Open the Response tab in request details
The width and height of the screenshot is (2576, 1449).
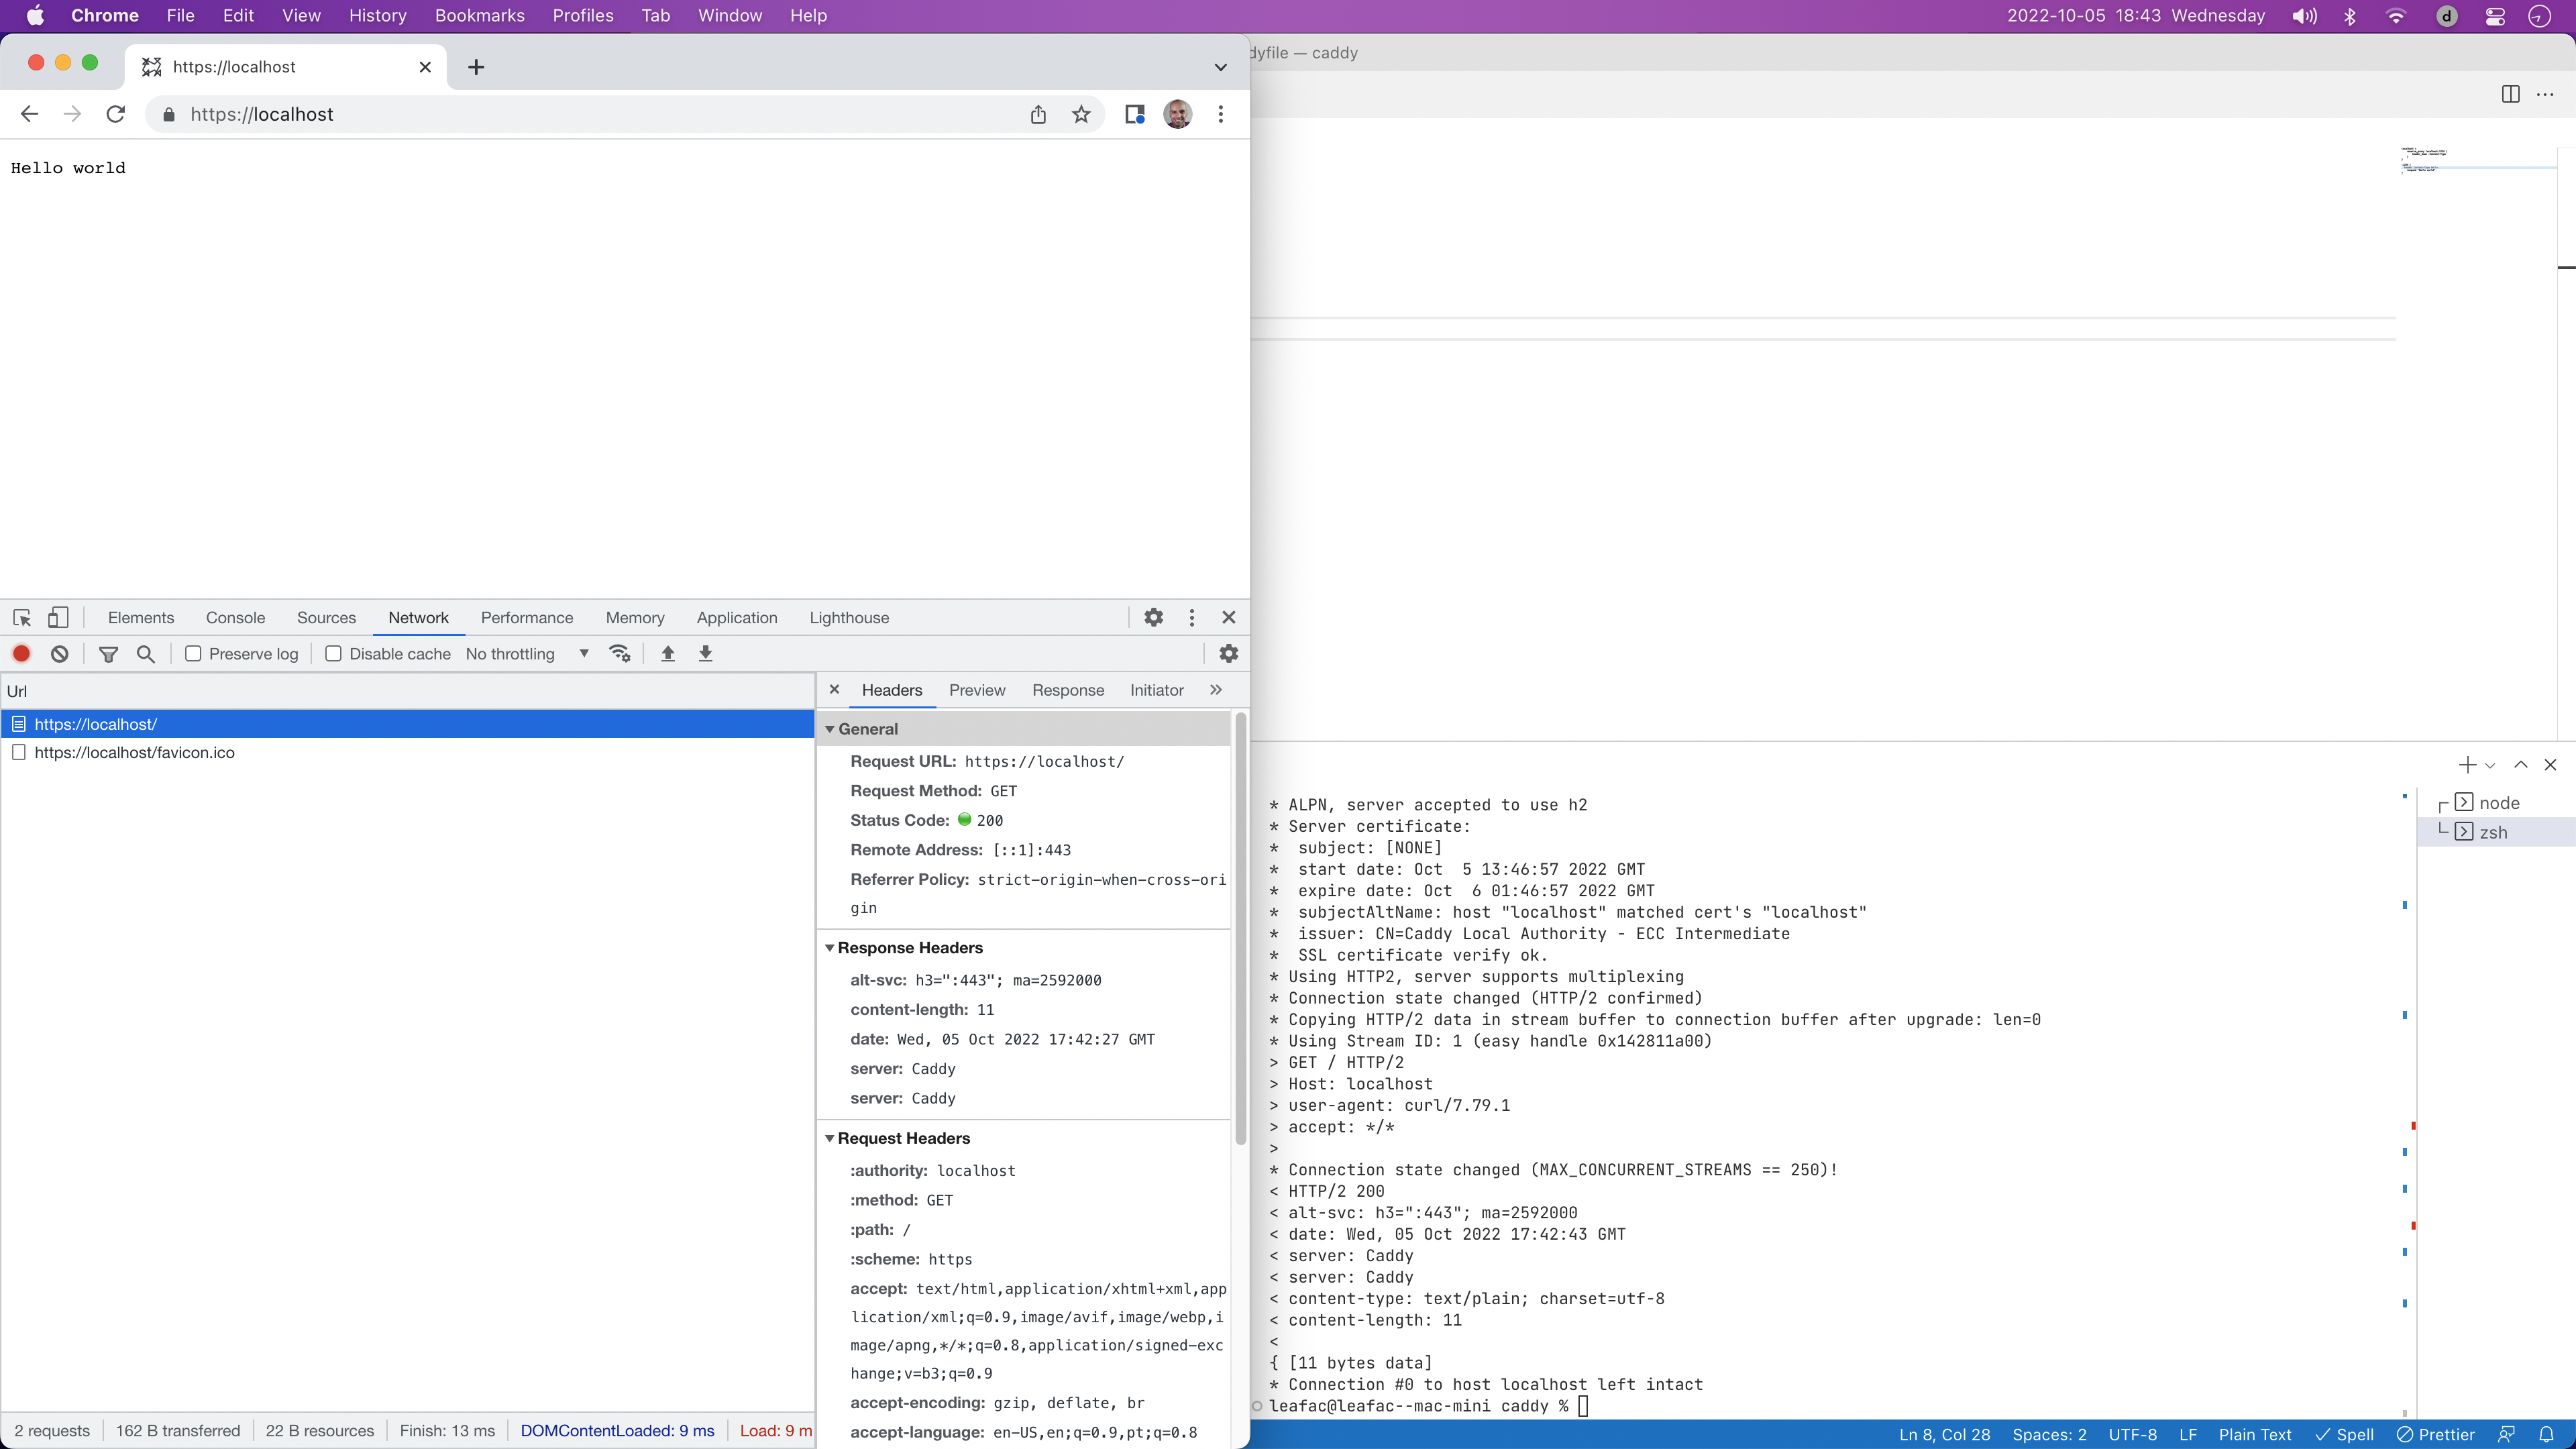tap(1067, 690)
